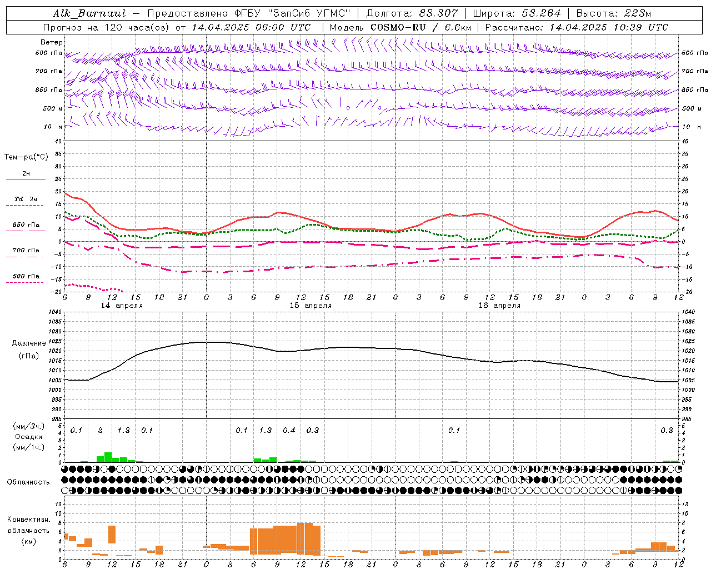Click the Alk_Barnaul station title
This screenshot has height=569, width=711.
(89, 13)
